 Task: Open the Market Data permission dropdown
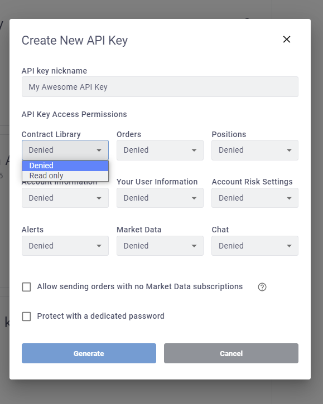tap(160, 246)
